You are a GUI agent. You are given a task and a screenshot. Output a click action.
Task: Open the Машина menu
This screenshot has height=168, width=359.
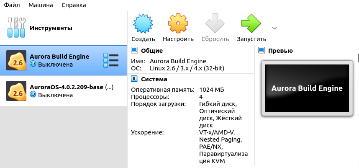(x=41, y=5)
